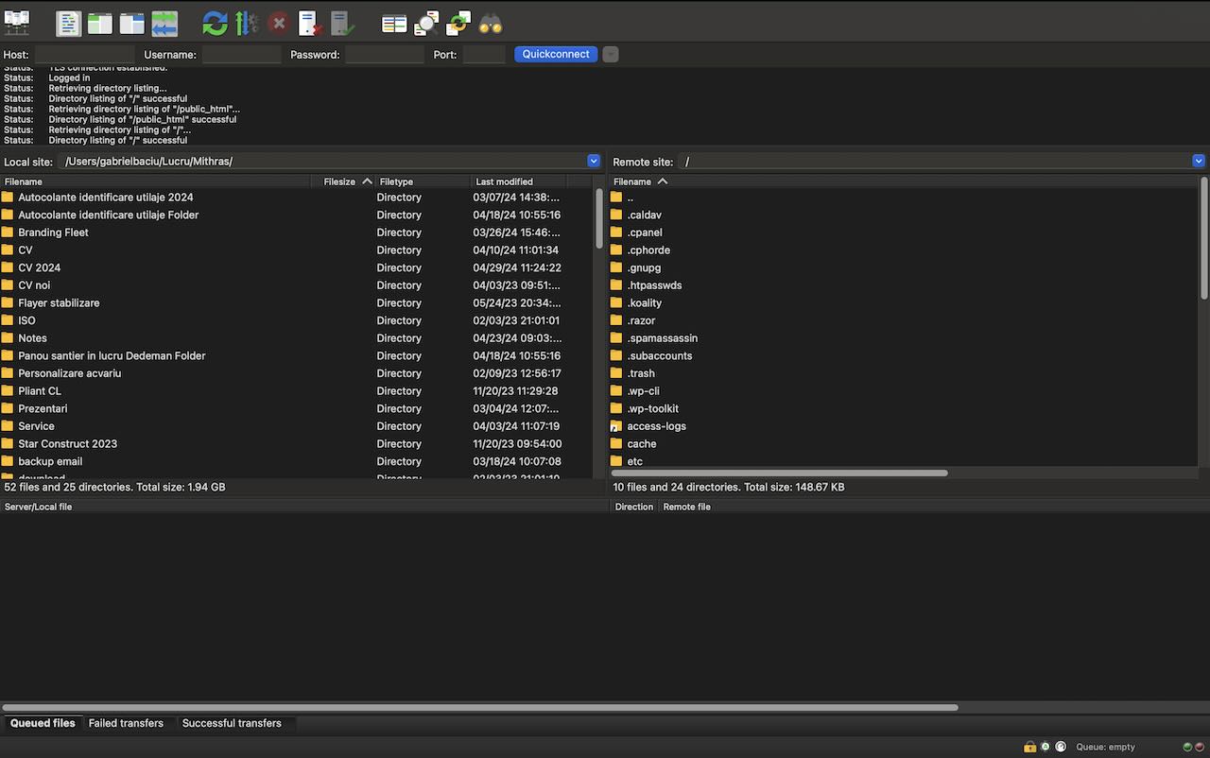Screen dimensions: 1210x758
Task: Open the Site Manager icon
Action: point(17,23)
